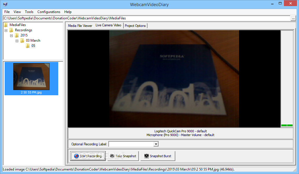The image size is (299, 174).
Task: Open the Configurations menu
Action: (49, 12)
